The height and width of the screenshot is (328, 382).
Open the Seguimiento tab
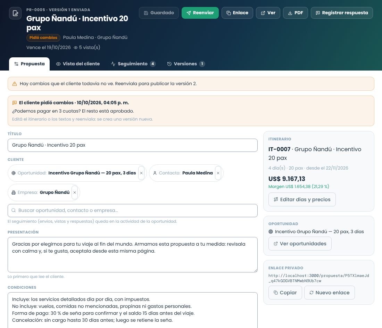coord(133,64)
